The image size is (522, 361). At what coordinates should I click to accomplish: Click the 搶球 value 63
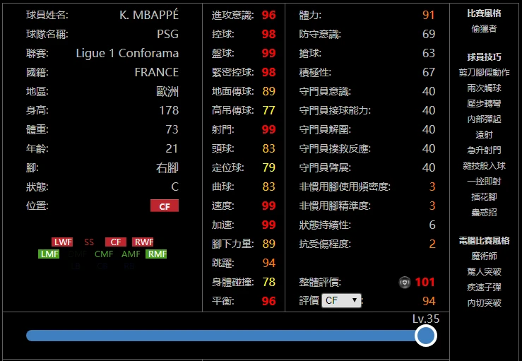tap(429, 53)
